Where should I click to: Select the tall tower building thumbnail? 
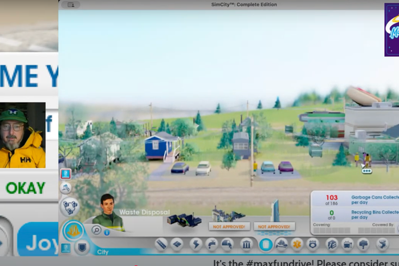click(x=275, y=211)
